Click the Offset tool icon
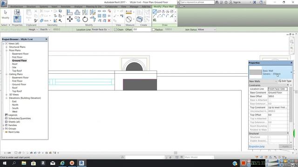The image size is (298, 167). [77, 13]
